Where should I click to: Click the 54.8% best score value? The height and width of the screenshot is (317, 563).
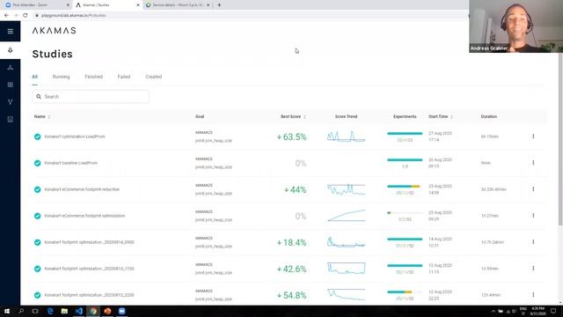click(291, 296)
